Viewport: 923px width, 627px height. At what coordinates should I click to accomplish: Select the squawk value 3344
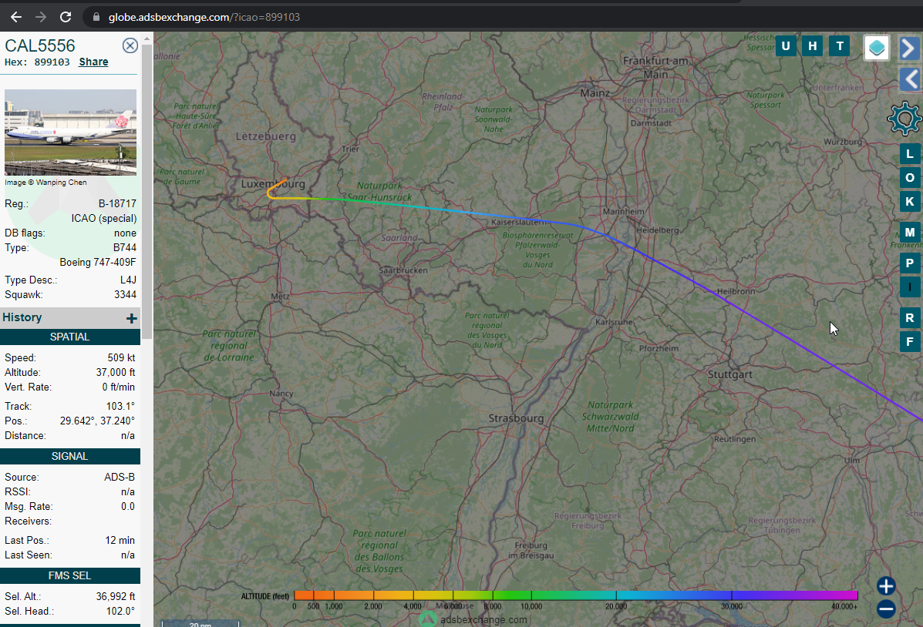click(126, 295)
